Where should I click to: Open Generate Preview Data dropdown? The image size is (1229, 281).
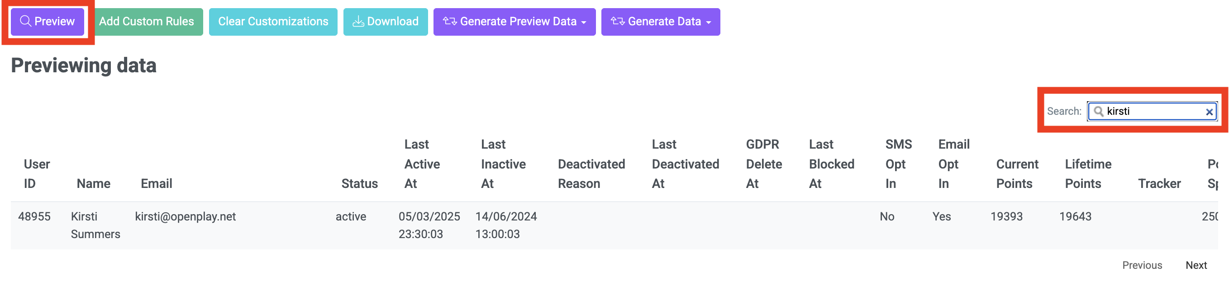[514, 21]
